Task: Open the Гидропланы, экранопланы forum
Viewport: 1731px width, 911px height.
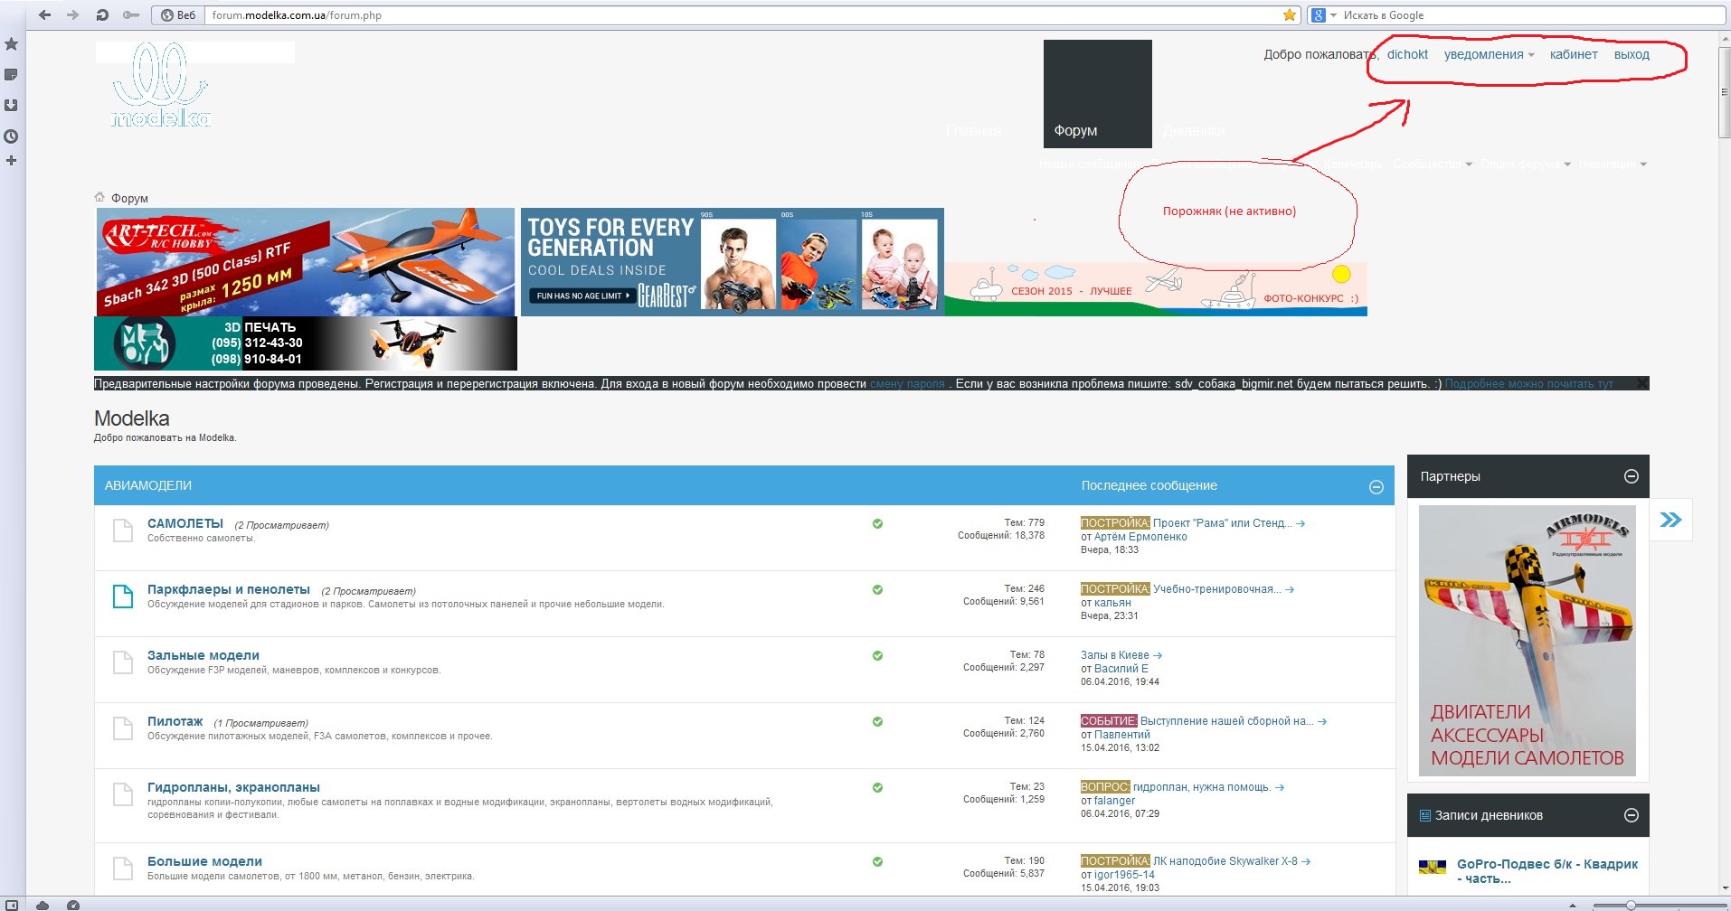Action: (x=233, y=787)
